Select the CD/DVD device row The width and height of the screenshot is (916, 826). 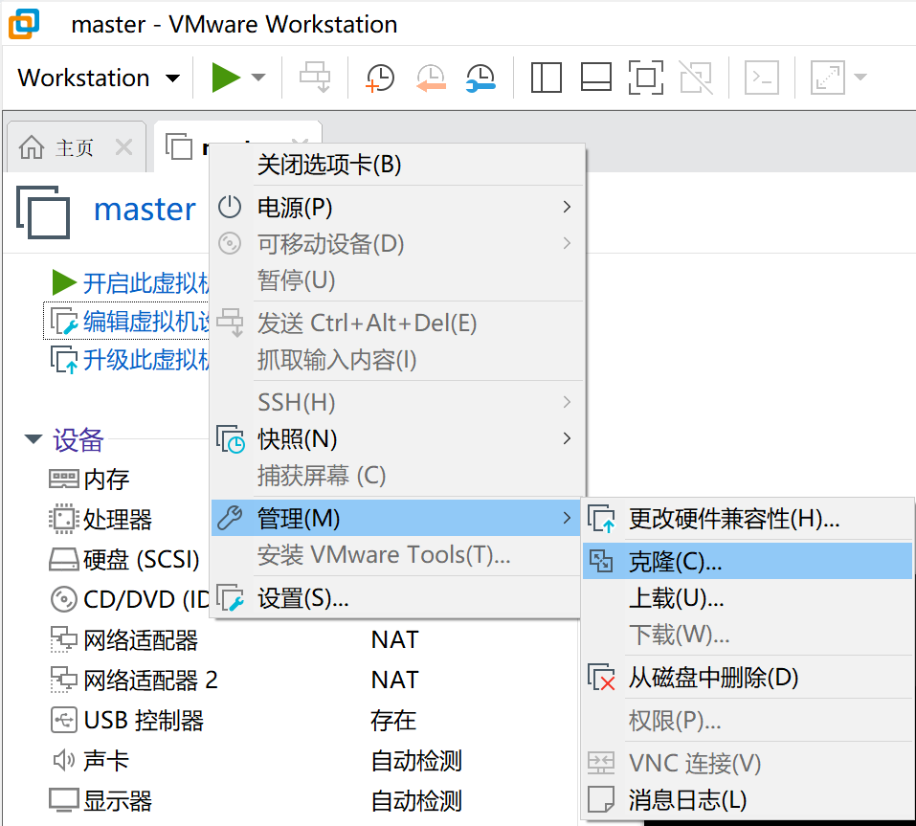tap(129, 600)
